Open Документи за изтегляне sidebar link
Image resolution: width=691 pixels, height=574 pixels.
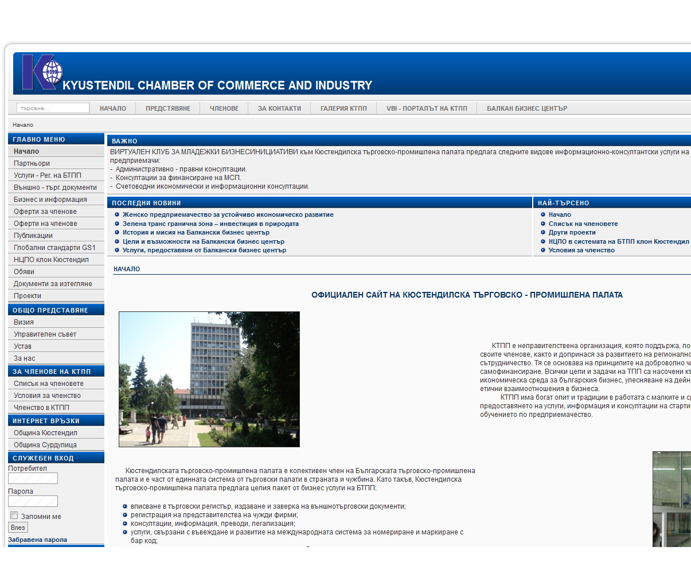pos(56,284)
